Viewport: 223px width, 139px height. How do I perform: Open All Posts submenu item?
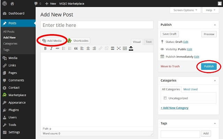pos(9,32)
